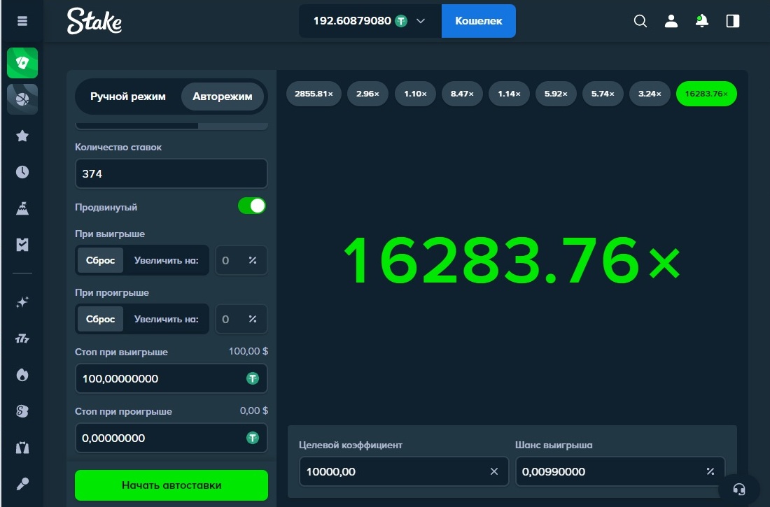Open recent clock icon in sidebar
Viewport: 770px width, 507px height.
(22, 172)
